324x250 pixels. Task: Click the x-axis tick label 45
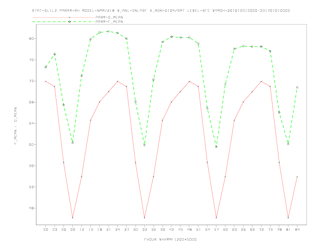click(180, 230)
